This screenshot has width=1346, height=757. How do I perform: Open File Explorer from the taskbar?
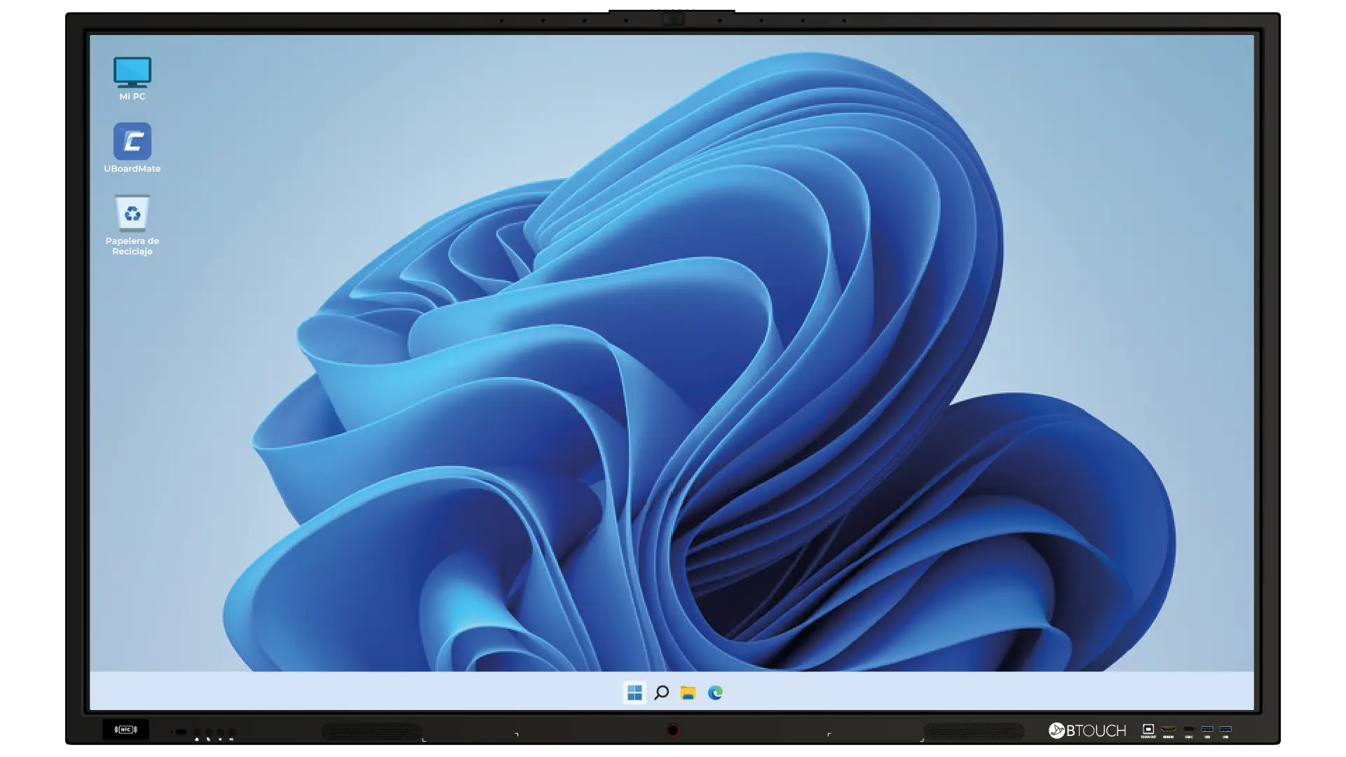point(688,693)
